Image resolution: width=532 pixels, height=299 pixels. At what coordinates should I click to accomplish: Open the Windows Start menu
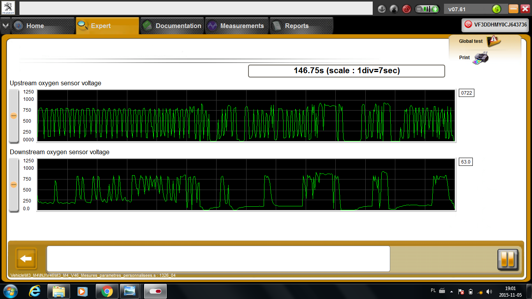click(x=10, y=291)
